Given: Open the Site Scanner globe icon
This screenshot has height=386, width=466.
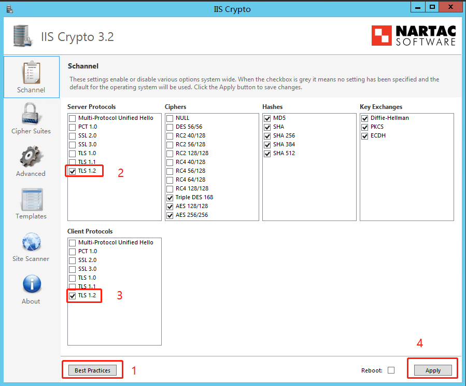Looking at the screenshot, I should click(x=31, y=242).
